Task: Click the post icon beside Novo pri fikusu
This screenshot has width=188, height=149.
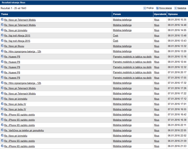Action: coord(2,46)
